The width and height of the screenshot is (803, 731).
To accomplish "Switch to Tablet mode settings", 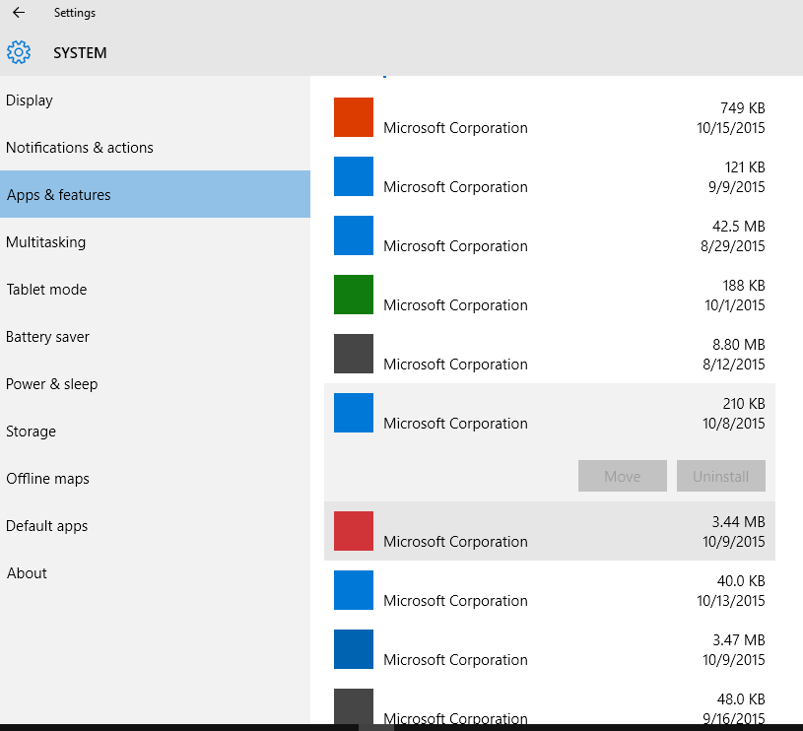I will coord(155,290).
